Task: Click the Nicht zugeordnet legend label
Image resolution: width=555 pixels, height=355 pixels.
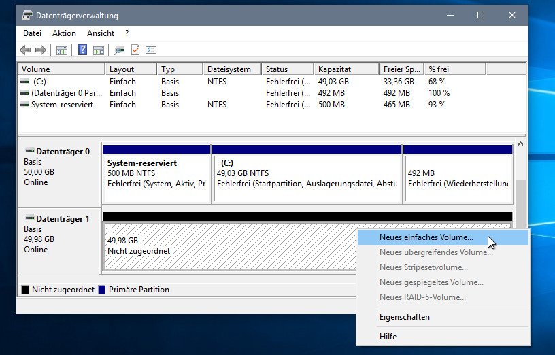Action: tap(63, 290)
